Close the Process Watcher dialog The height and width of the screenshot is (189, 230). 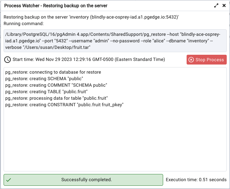click(x=224, y=6)
